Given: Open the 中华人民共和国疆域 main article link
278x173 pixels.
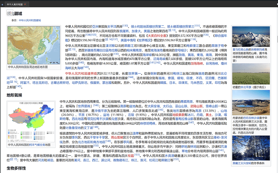Looking at the screenshot, I should pyautogui.click(x=29, y=19).
